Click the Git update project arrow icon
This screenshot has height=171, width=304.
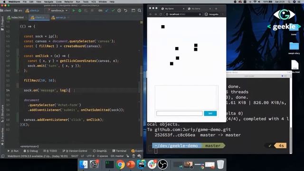tap(107, 10)
